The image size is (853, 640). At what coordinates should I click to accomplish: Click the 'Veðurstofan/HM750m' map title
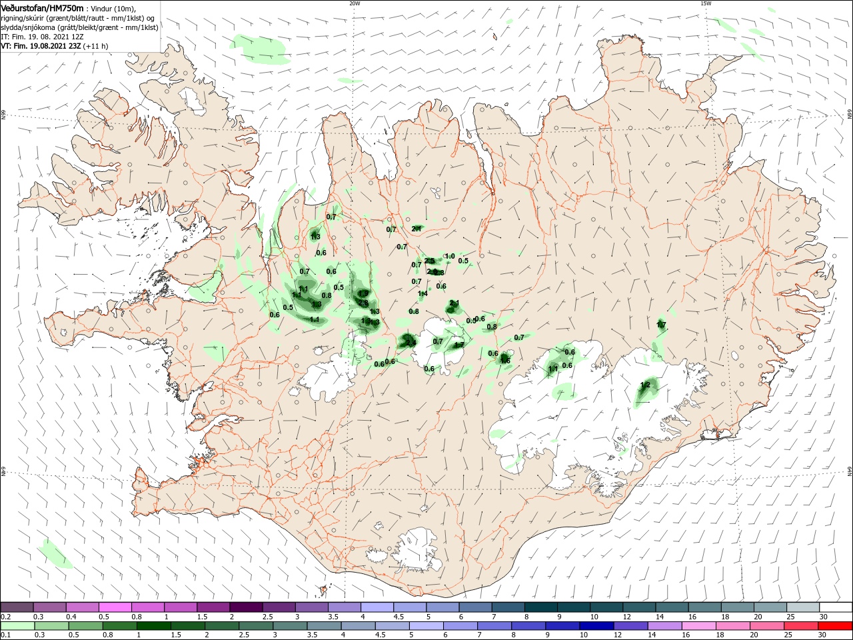tap(42, 8)
